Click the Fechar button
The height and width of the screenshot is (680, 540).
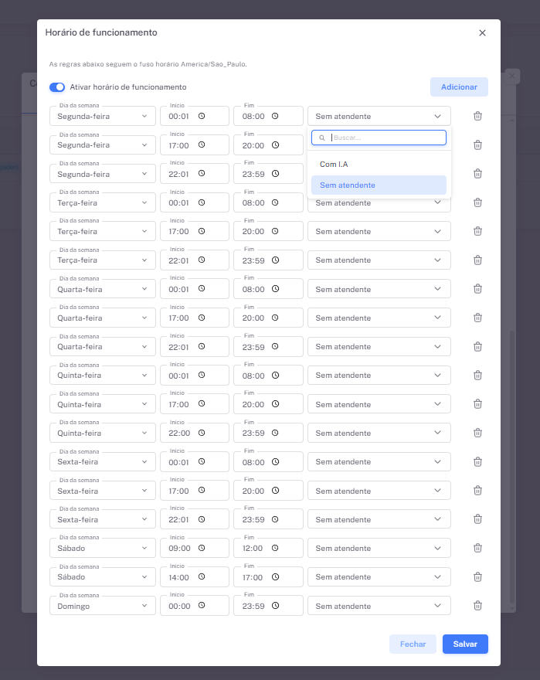tap(413, 644)
